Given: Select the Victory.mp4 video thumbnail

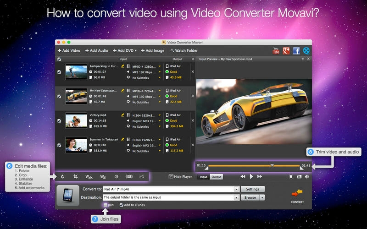Looking at the screenshot, I should click(76, 120).
